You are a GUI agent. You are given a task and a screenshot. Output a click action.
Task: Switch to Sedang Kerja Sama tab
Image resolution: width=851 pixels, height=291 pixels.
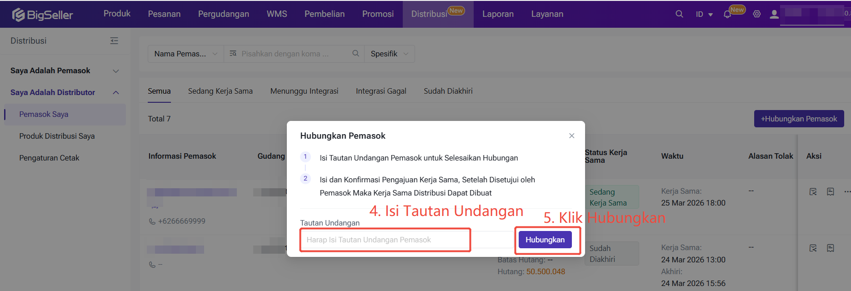(220, 91)
